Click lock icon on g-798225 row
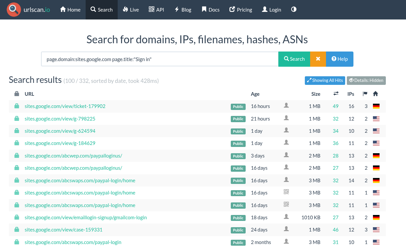This screenshot has width=406, height=247. point(17,119)
